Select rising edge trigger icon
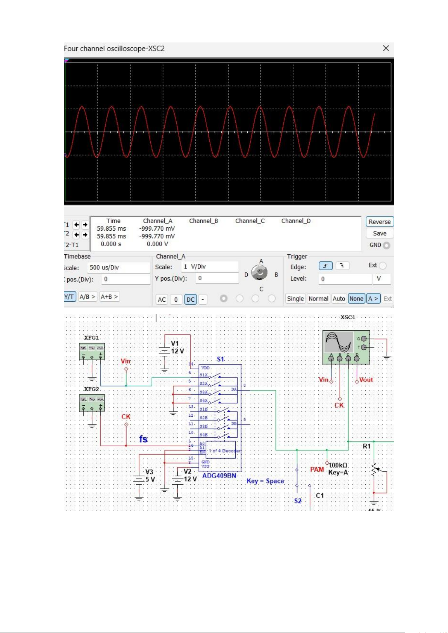Viewport: 448px width, 633px height. [325, 266]
